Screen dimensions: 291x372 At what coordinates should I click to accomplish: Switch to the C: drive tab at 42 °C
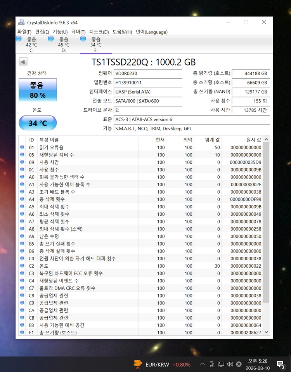tap(31, 45)
